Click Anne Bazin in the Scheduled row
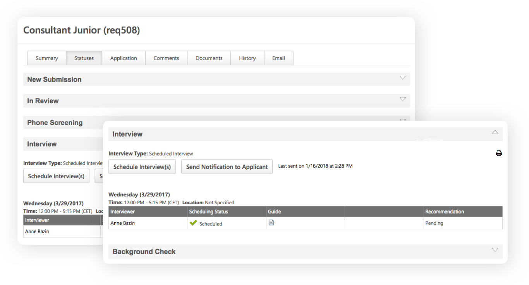 [x=122, y=223]
